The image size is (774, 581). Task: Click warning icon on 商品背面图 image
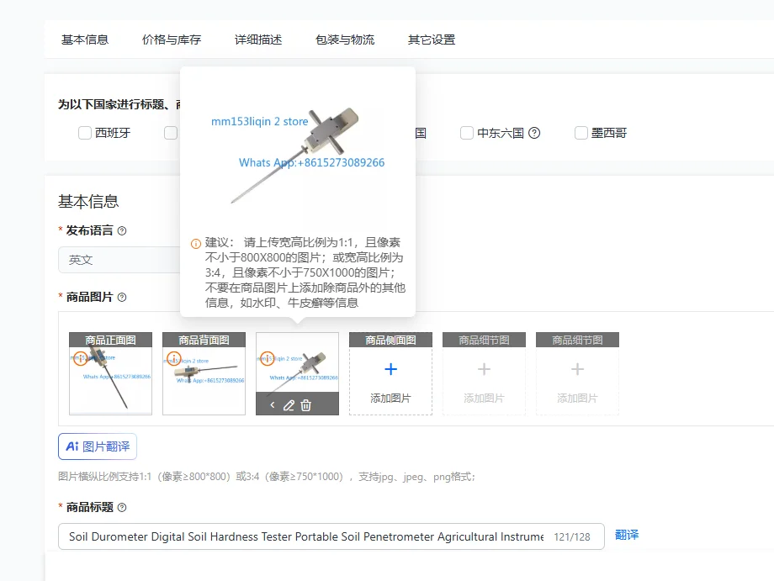point(174,358)
